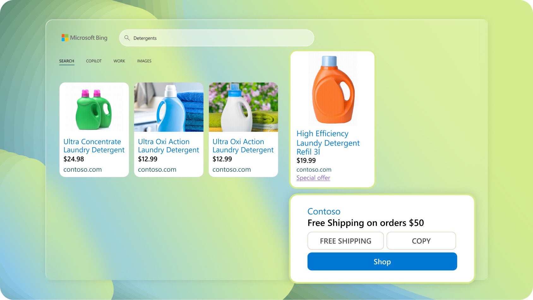Open High Efficiency Laundy Detergent Refil link
The image size is (533, 300).
pyautogui.click(x=328, y=143)
